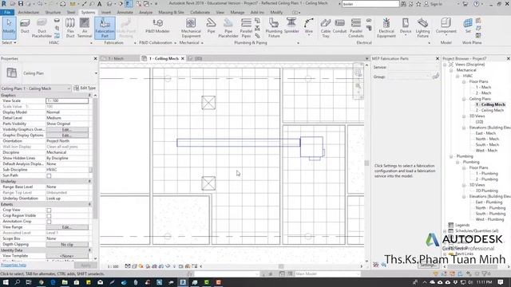Switch to the Architecture ribbon tab
This screenshot has height=287, width=511.
click(29, 13)
